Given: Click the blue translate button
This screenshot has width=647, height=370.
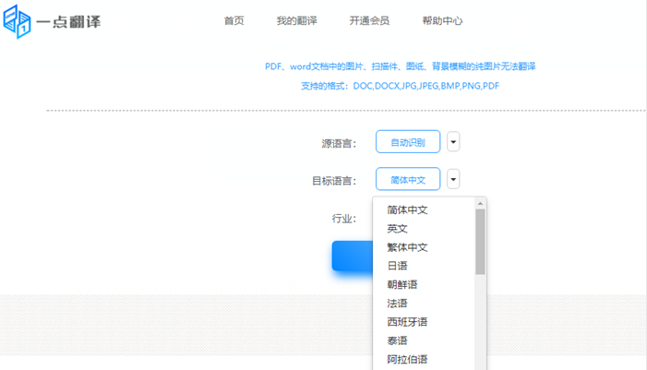Looking at the screenshot, I should [x=353, y=256].
